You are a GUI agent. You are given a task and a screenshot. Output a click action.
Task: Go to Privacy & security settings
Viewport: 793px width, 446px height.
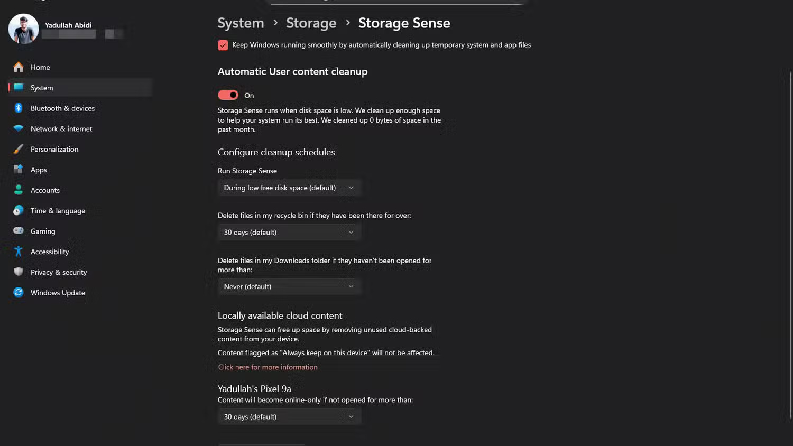(58, 272)
